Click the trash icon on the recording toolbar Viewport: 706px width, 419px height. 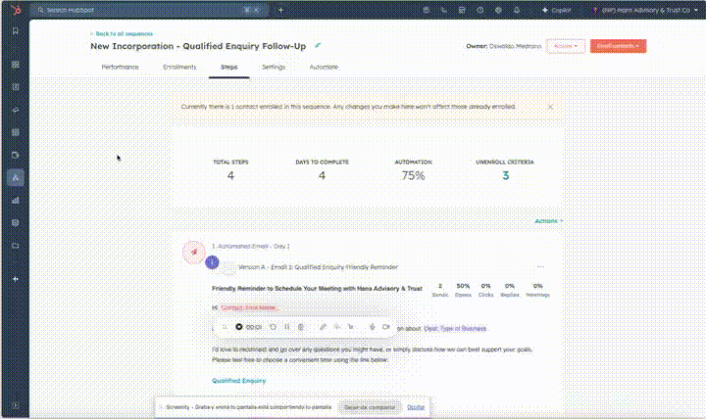coord(301,327)
